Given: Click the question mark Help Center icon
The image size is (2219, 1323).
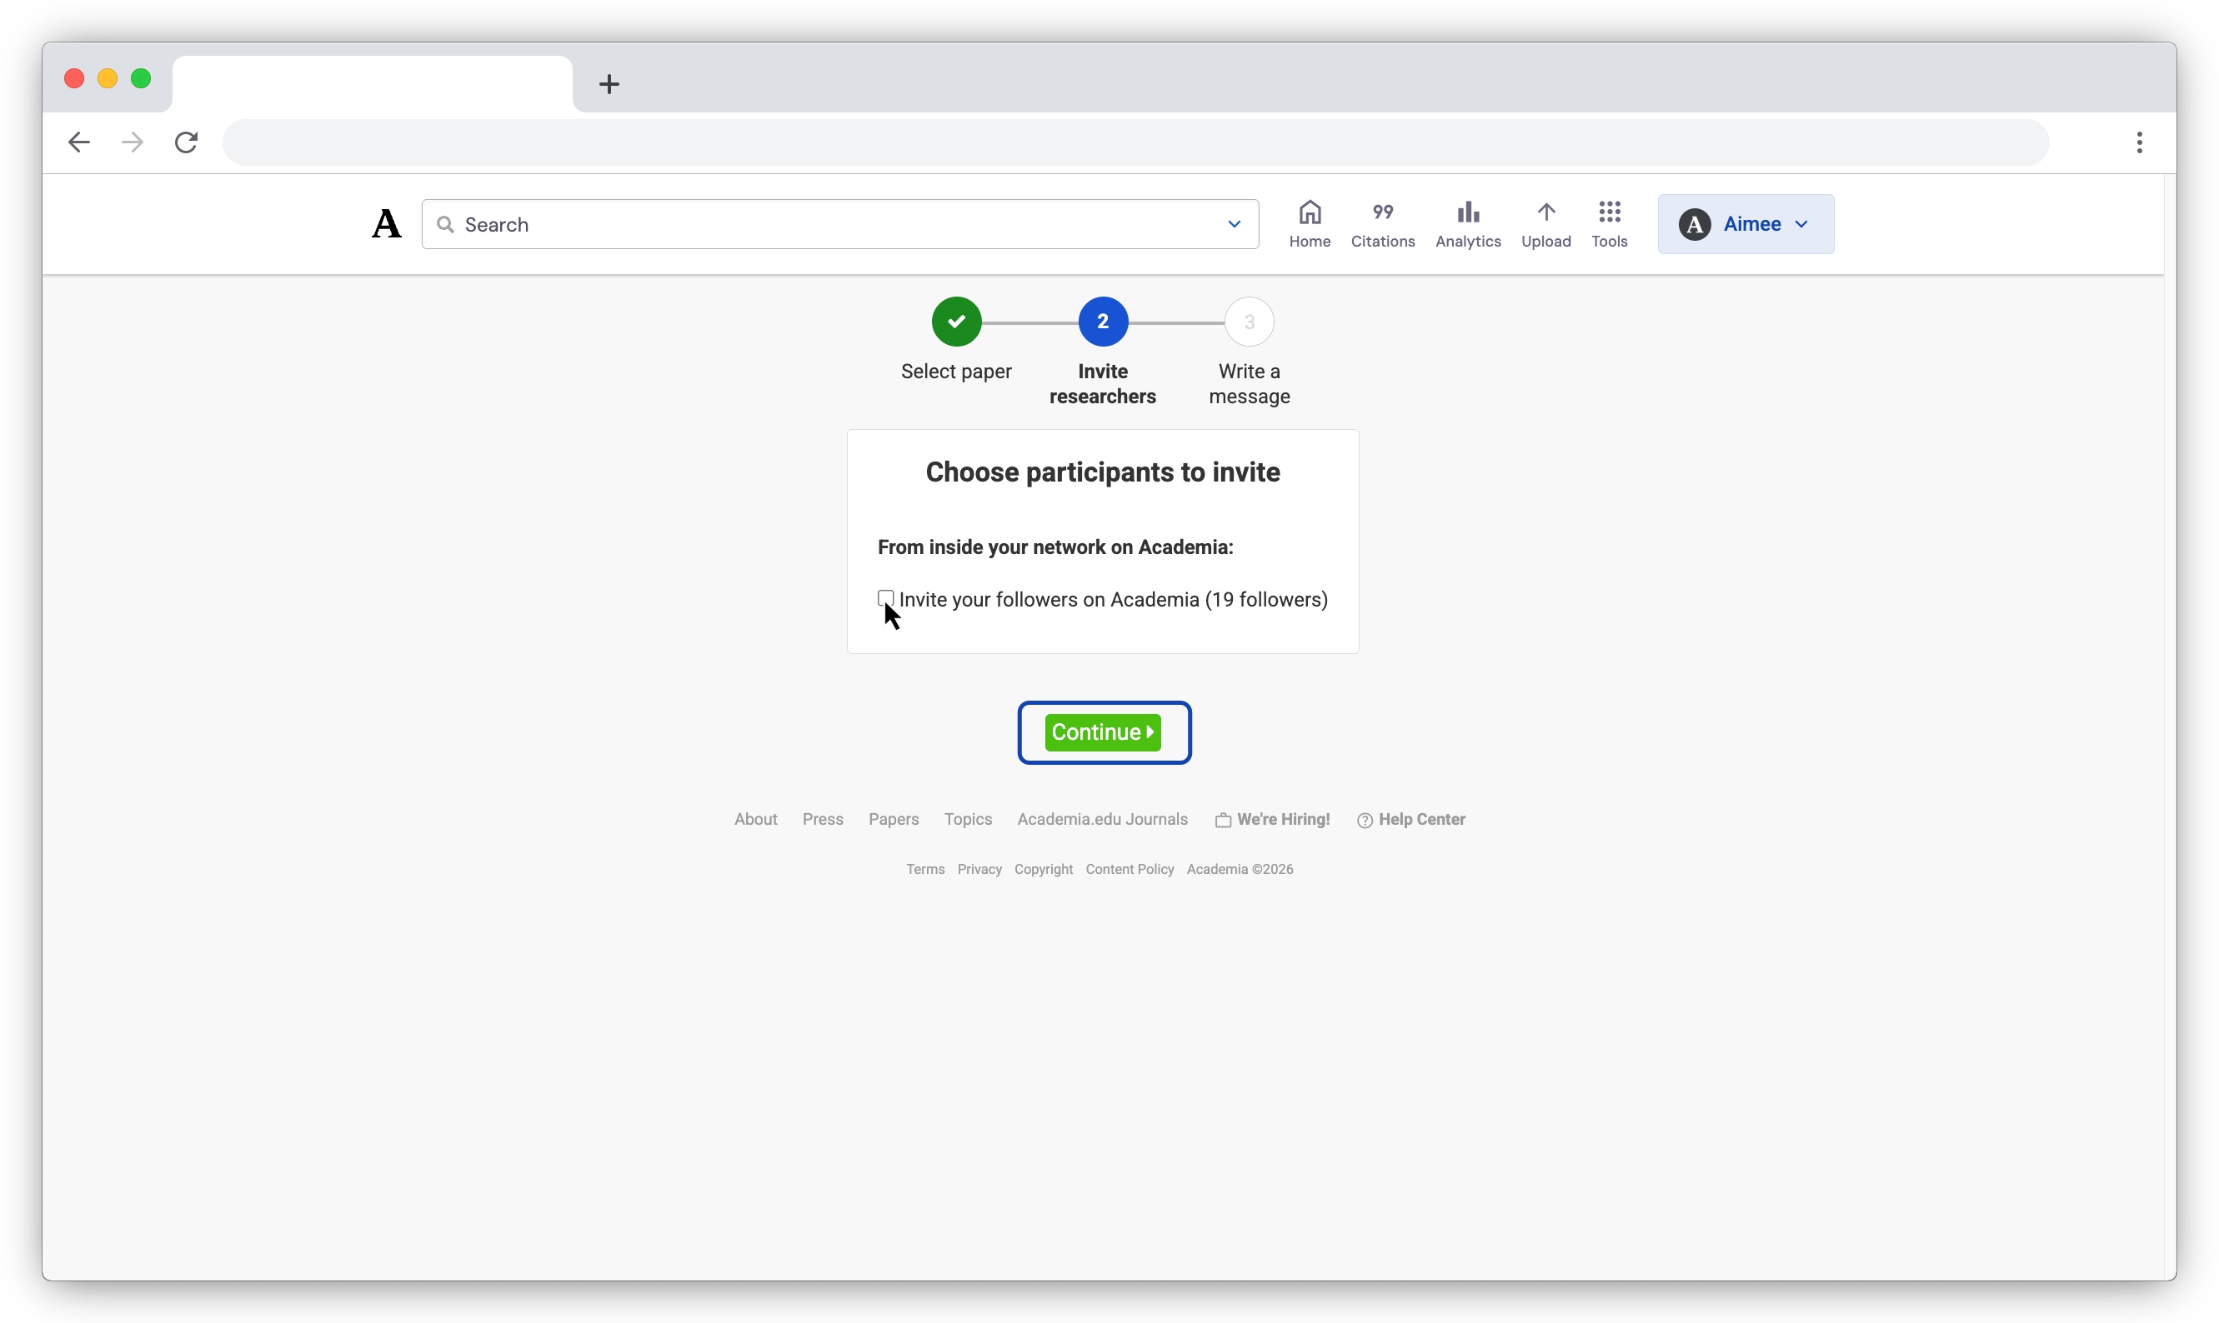Looking at the screenshot, I should coord(1365,820).
